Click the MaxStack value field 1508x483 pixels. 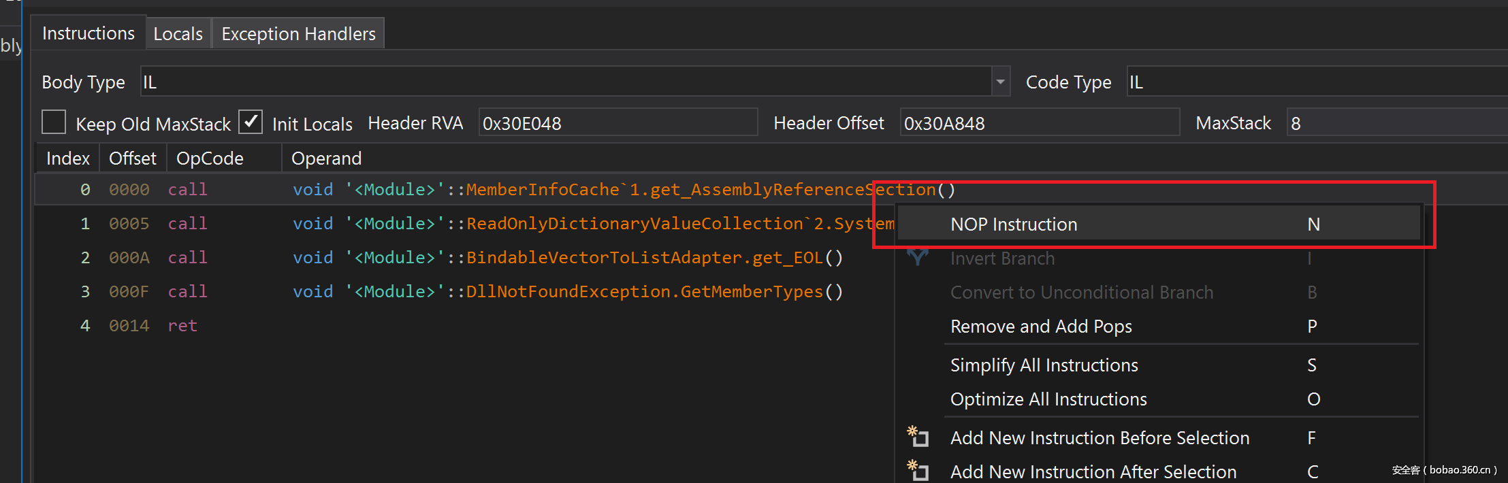click(1396, 123)
